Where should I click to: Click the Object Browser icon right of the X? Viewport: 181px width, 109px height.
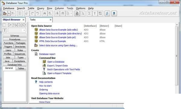[15, 25]
